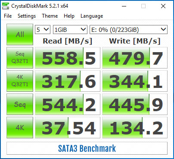Click the CrystalDiskMark app icon in title bar
The width and height of the screenshot is (174, 159).
6,6
